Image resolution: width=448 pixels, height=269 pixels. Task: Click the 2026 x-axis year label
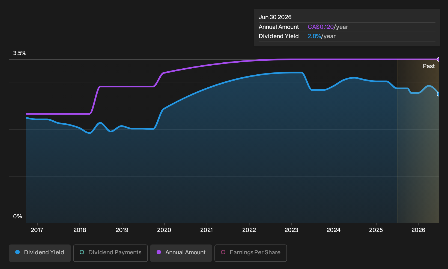pos(418,230)
